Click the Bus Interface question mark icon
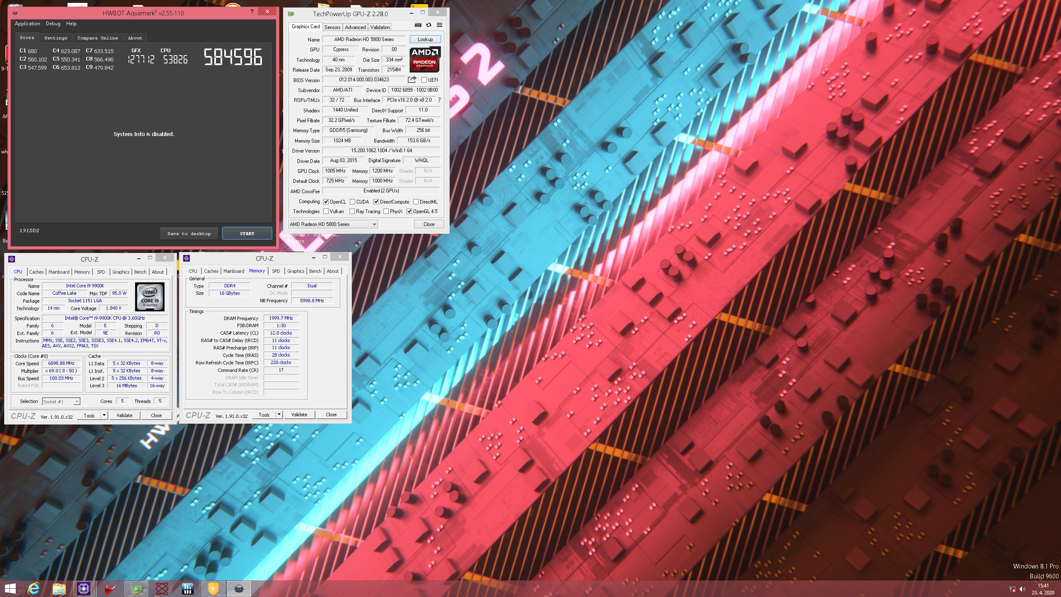 point(439,100)
